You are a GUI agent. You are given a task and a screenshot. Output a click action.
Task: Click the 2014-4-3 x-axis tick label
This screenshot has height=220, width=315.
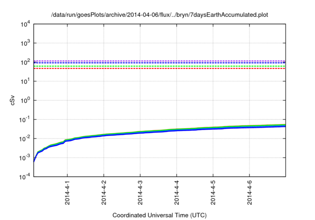tap(140, 193)
